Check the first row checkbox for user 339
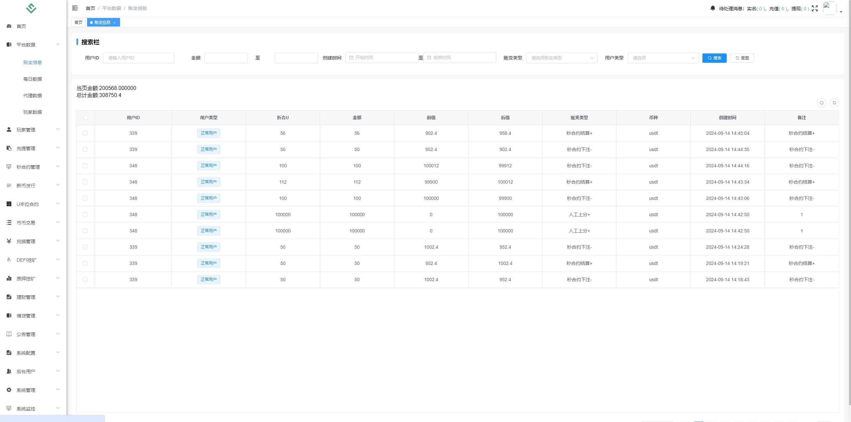This screenshot has height=422, width=851. coord(85,133)
